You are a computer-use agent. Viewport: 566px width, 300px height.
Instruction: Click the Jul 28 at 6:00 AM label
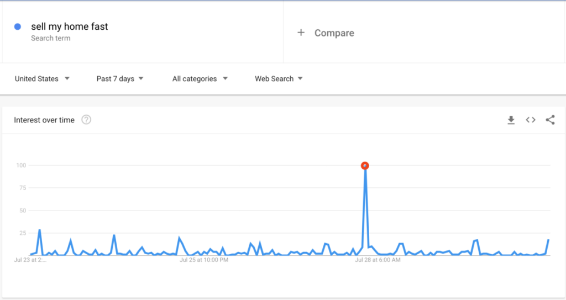coord(378,260)
